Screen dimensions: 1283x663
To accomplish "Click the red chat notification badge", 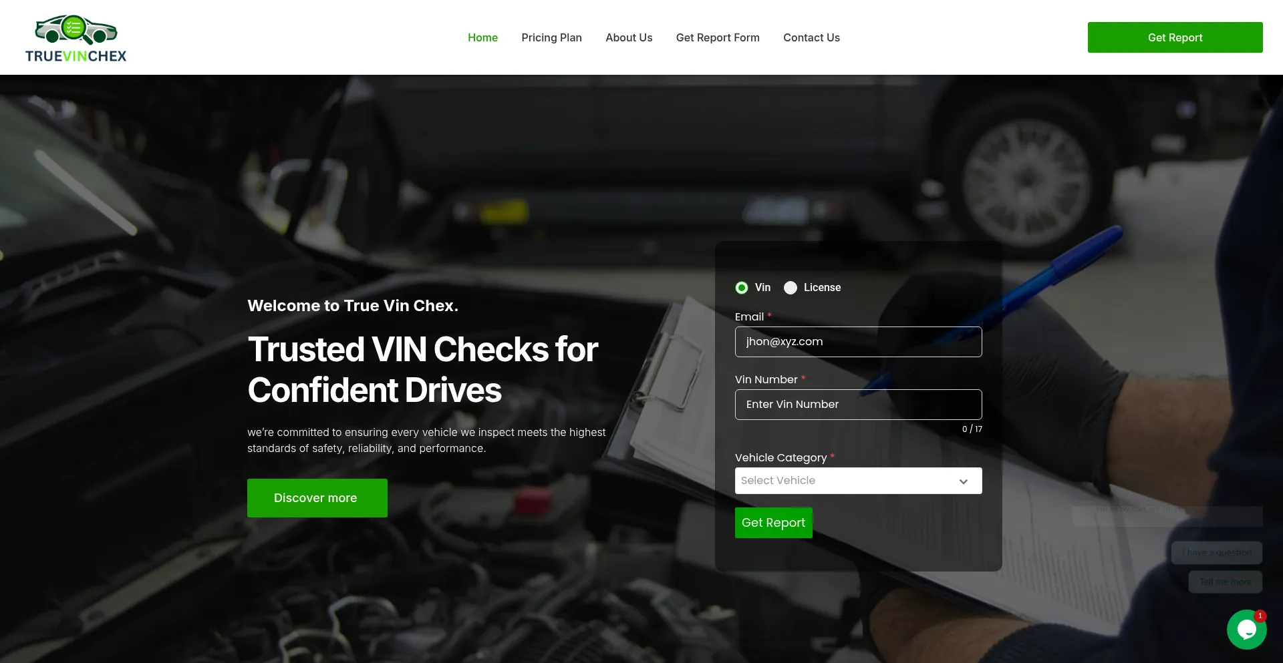I will coord(1260,616).
